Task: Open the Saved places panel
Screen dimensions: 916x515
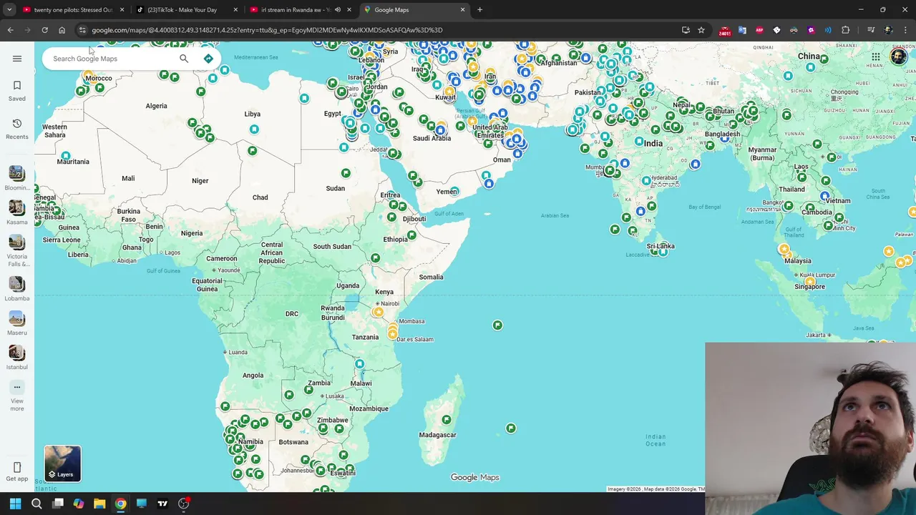Action: click(17, 91)
